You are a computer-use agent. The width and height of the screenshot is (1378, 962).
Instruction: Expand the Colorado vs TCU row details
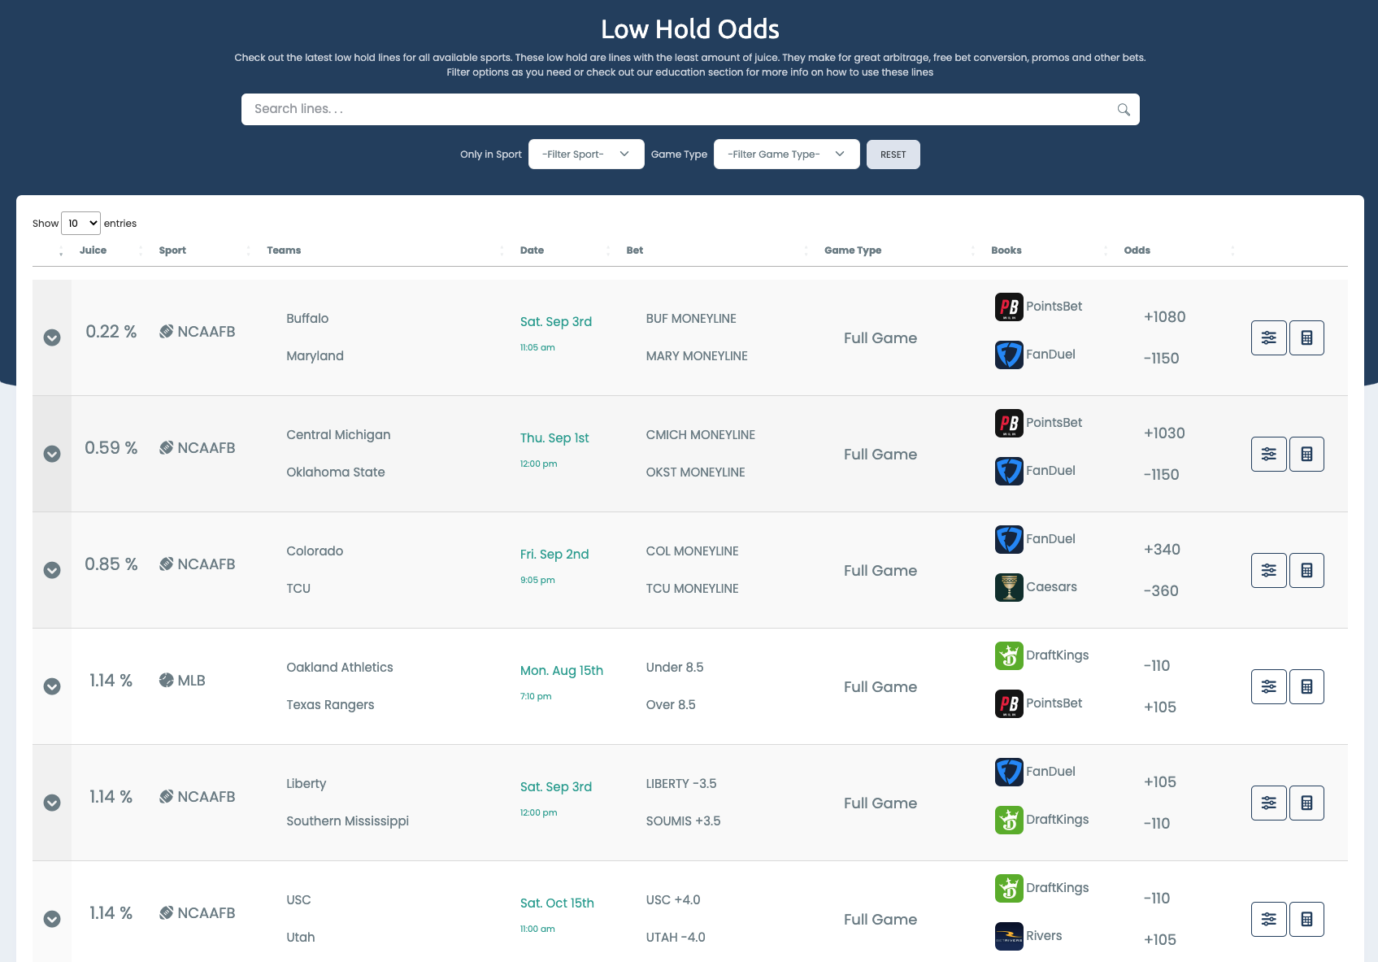pyautogui.click(x=52, y=570)
